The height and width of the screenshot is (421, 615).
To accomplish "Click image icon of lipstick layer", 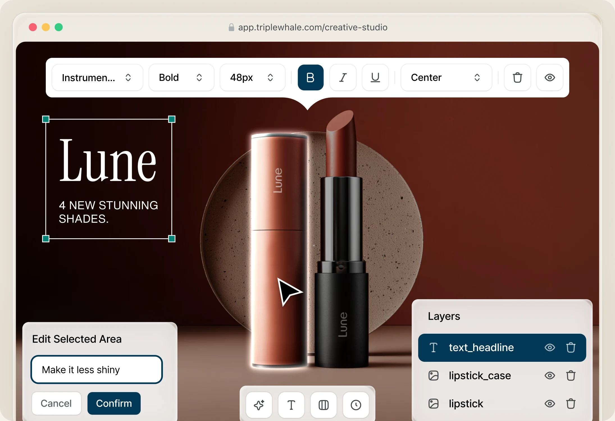I will pyautogui.click(x=433, y=404).
